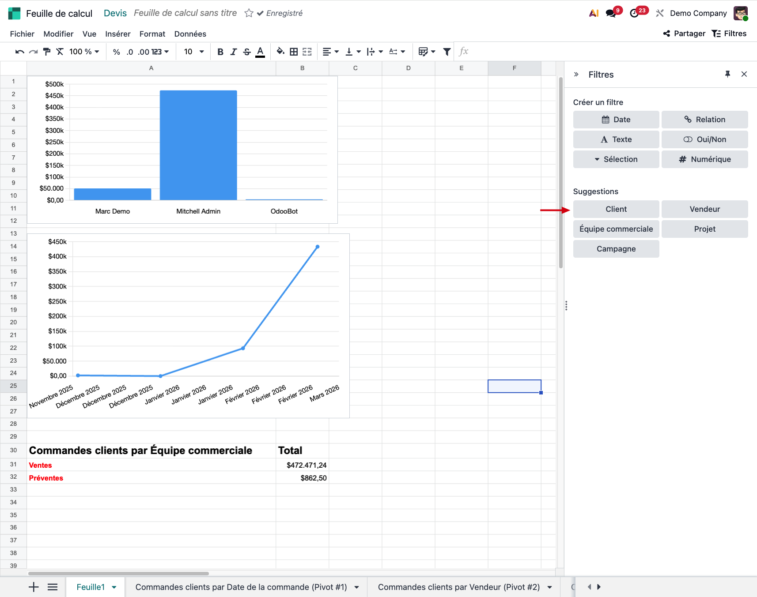Create a Date filter
This screenshot has width=757, height=597.
point(616,120)
